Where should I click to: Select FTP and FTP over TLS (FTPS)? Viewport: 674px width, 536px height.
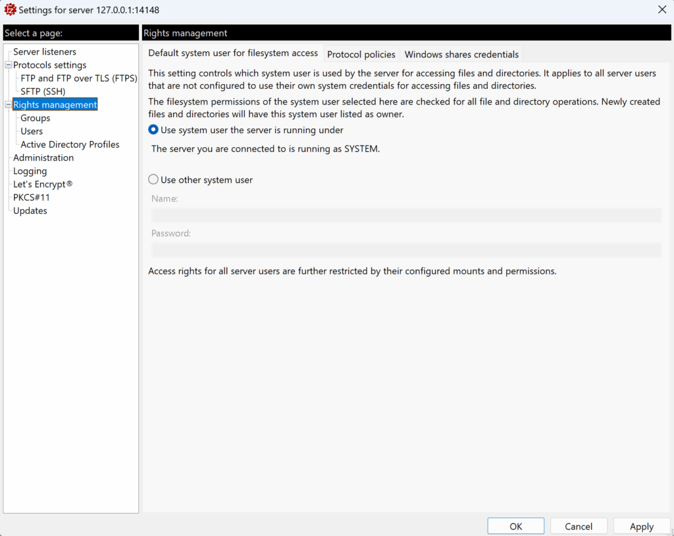pyautogui.click(x=78, y=78)
